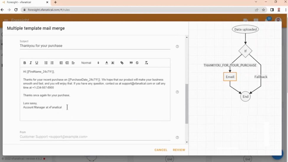
Task: Open the text color picker
Action: click(x=107, y=63)
